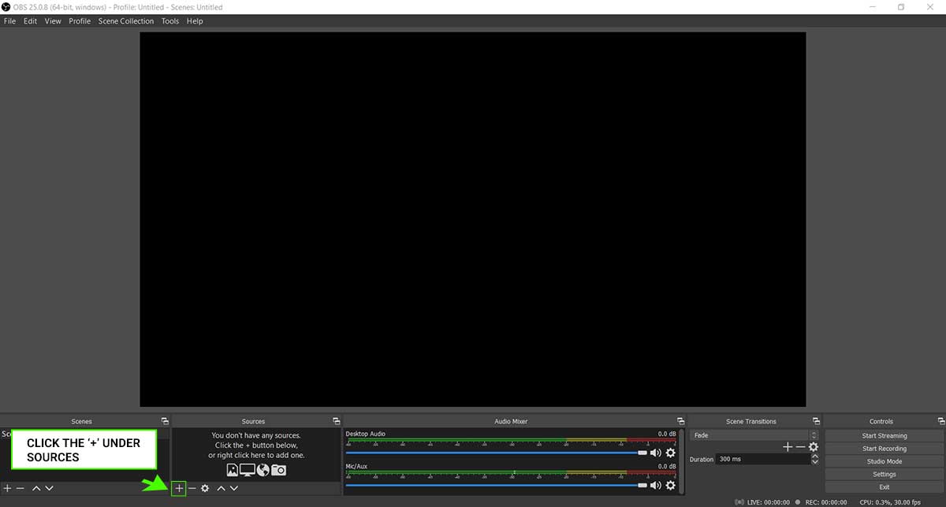
Task: Mute Desktop Audio speaker icon
Action: (x=655, y=453)
